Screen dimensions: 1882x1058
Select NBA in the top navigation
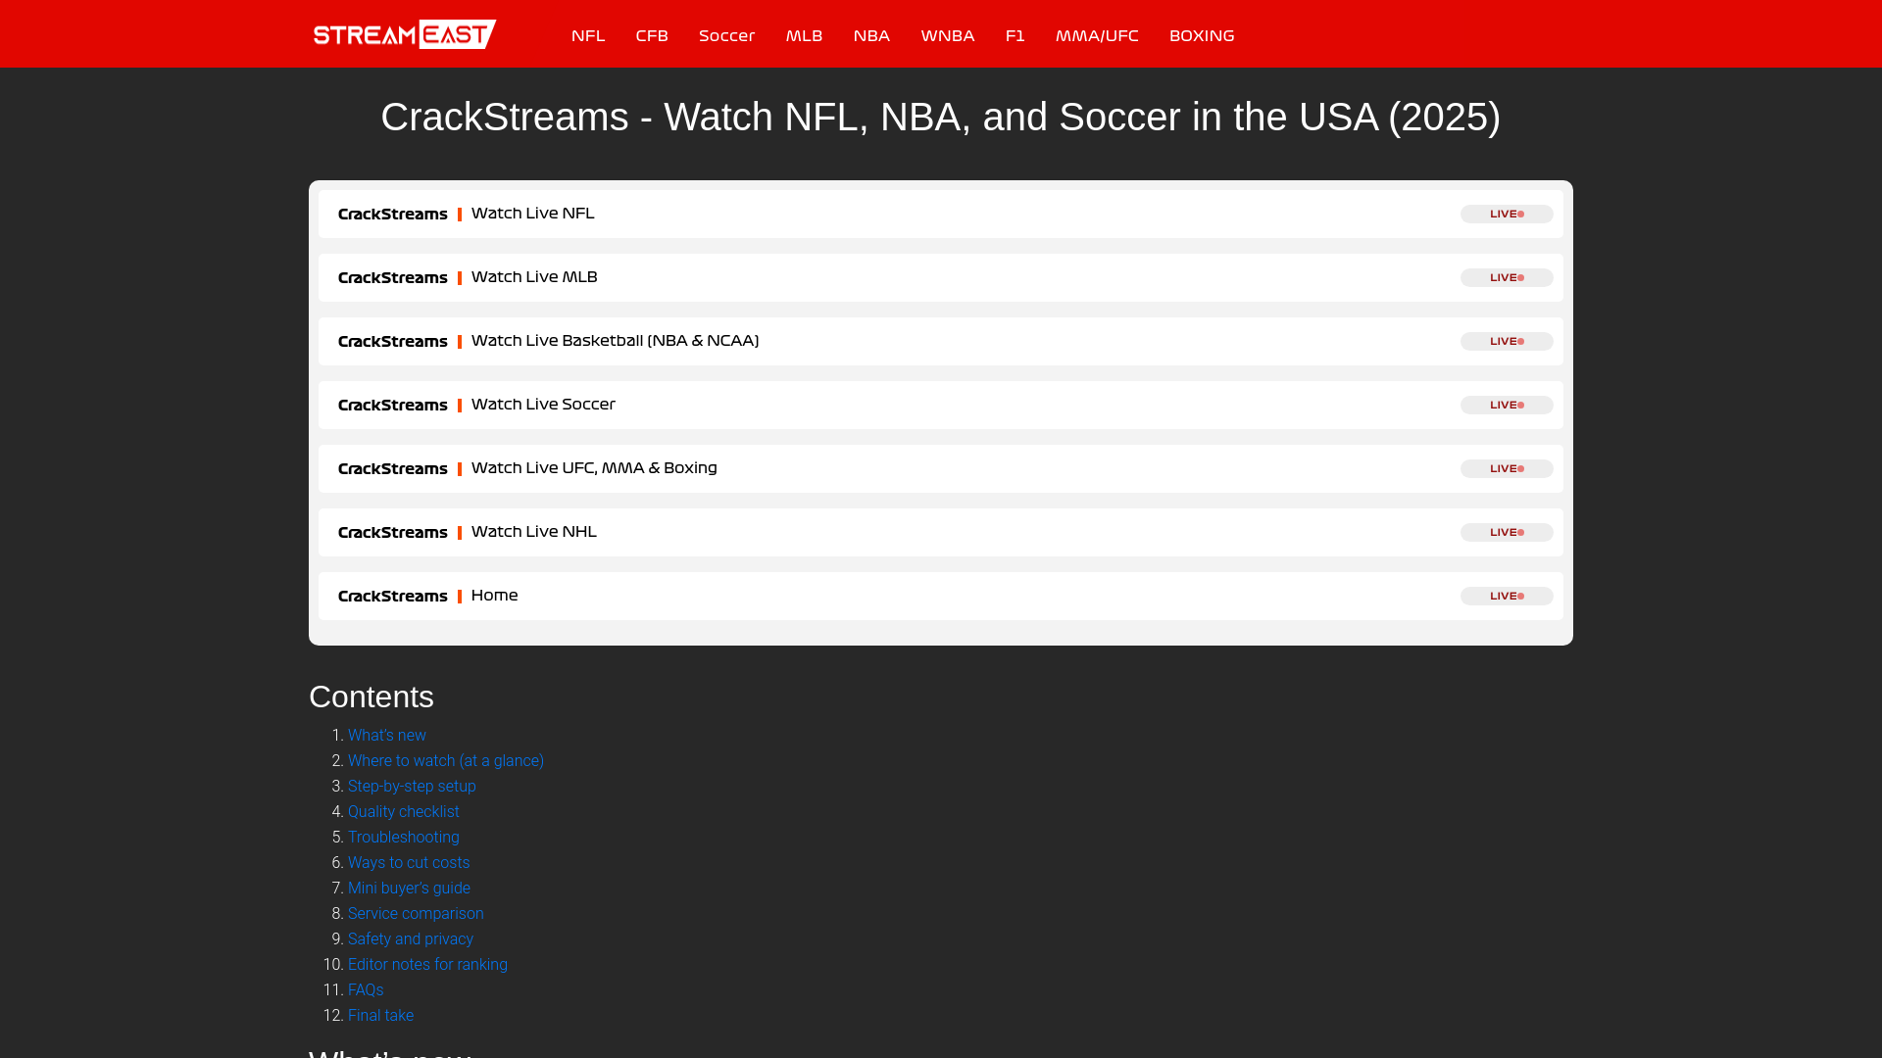click(871, 35)
